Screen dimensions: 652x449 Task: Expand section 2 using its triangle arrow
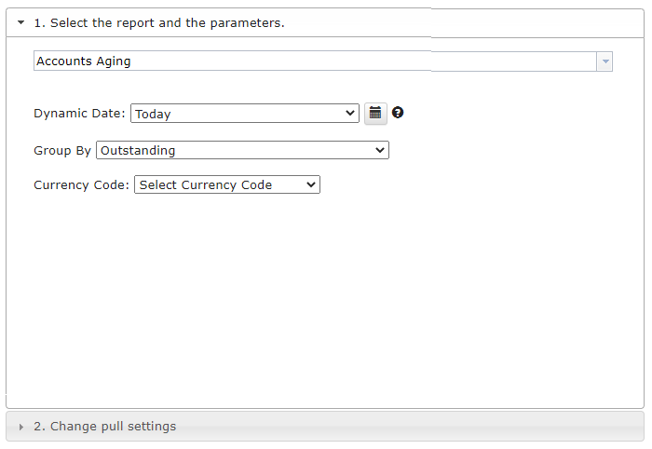pyautogui.click(x=21, y=427)
